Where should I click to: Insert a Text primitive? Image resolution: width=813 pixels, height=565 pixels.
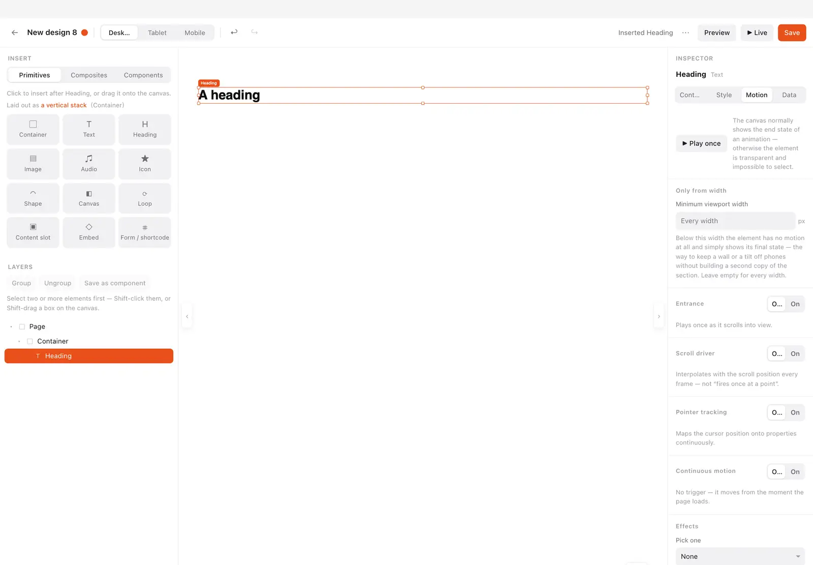tap(89, 129)
